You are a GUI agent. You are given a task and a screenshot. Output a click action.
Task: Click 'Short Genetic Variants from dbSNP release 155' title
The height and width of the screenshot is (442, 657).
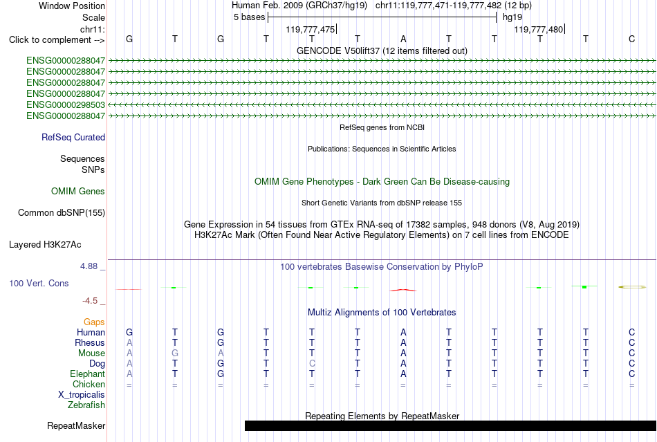click(382, 203)
